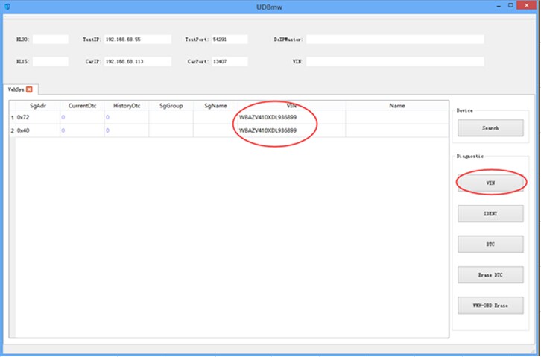Viewport: 541px width, 357px height.
Task: Click the WWH-OBD Erase button
Action: [x=490, y=306]
